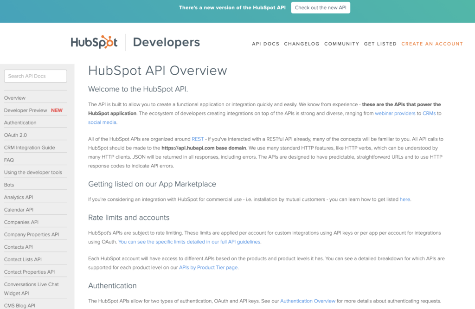
Task: Click the banner text about the new HubSpot API version
Action: pyautogui.click(x=232, y=7)
